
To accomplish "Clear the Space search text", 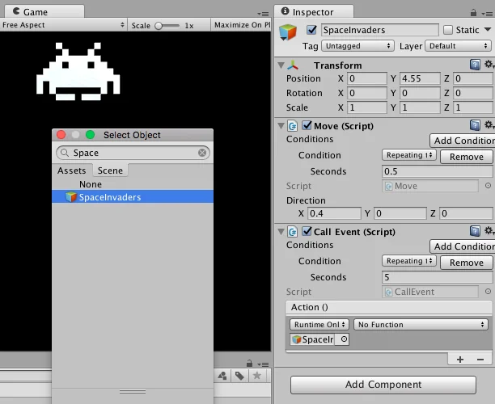I will pos(202,153).
